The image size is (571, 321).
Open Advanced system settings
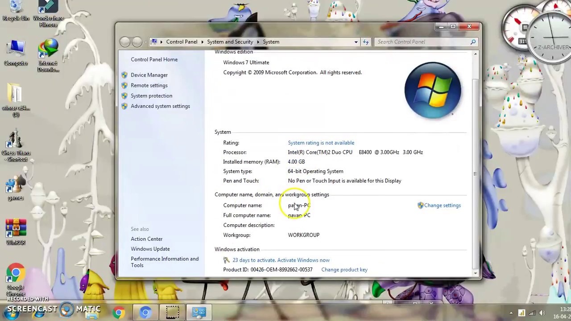[160, 106]
